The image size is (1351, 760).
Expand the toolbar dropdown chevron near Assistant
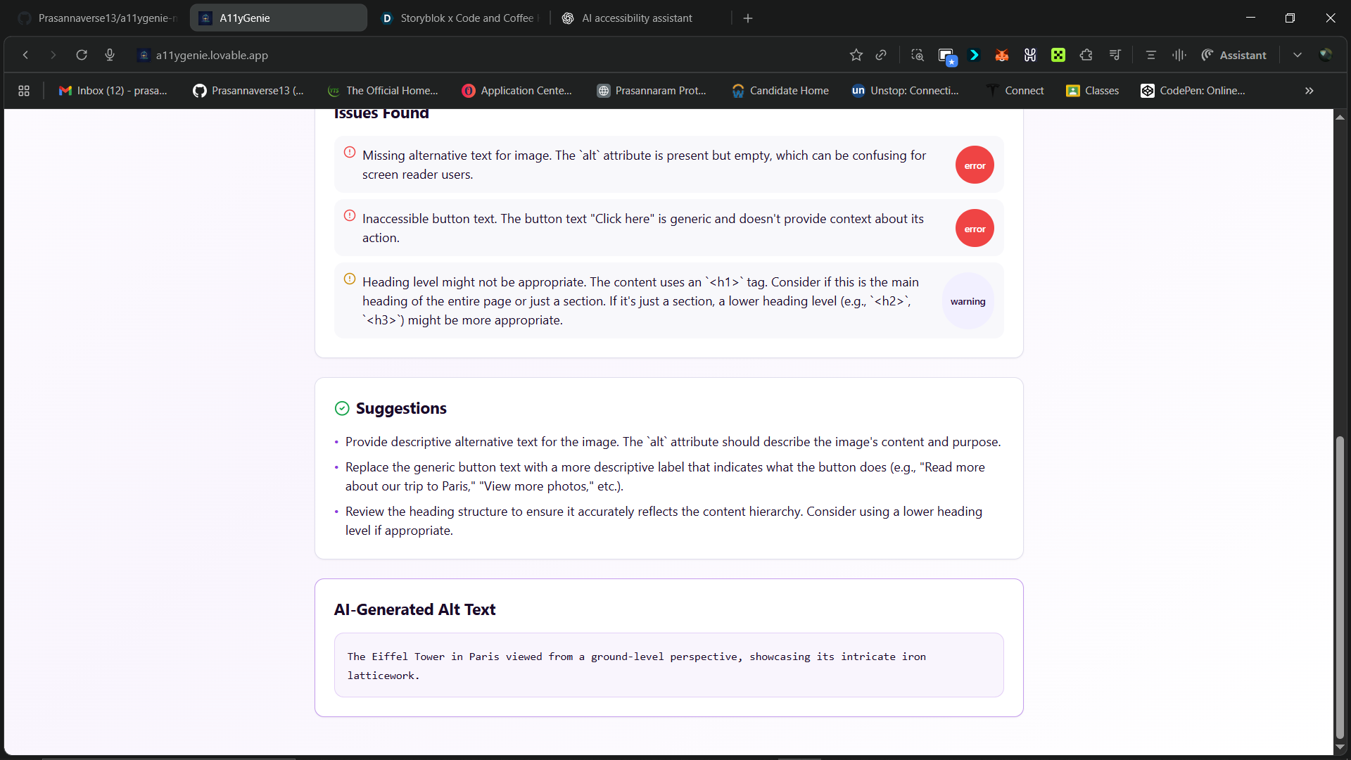pyautogui.click(x=1297, y=55)
